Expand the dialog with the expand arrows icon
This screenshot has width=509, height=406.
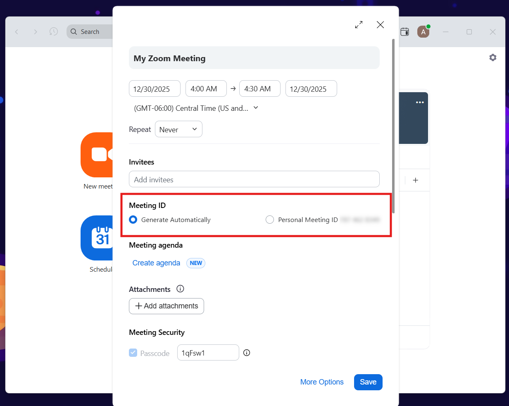359,25
